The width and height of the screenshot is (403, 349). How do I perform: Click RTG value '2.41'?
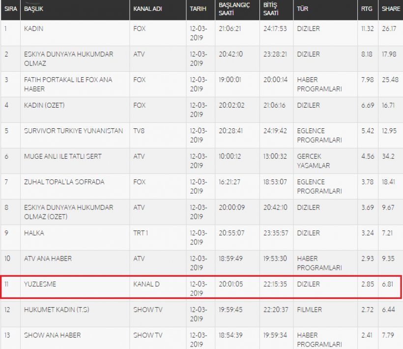point(367,335)
